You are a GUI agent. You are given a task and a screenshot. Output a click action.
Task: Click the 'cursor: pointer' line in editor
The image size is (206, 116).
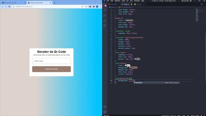(125, 74)
